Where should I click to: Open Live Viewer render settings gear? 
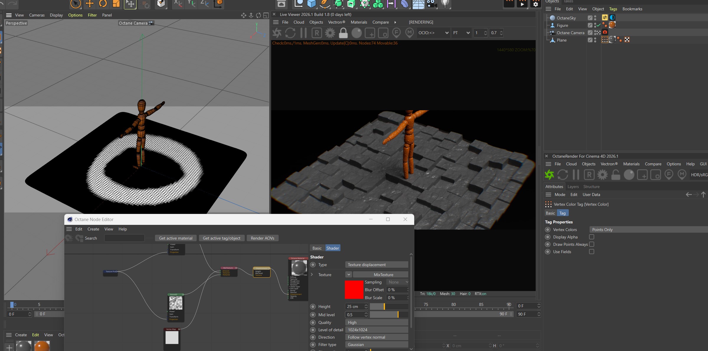[x=330, y=33]
